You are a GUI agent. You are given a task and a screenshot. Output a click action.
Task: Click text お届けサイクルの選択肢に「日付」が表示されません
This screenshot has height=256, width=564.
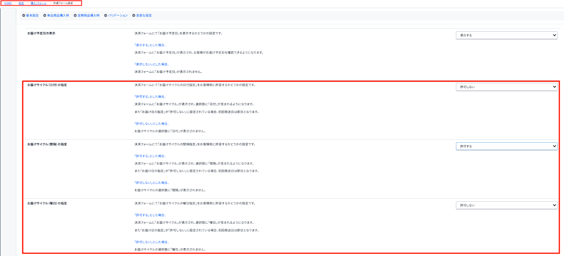(170, 131)
